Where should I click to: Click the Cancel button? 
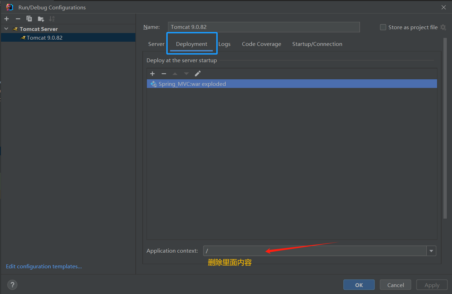click(x=395, y=285)
